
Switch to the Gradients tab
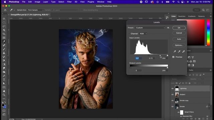[192, 16]
